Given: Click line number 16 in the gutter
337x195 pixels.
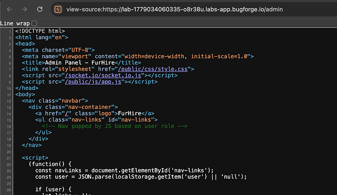Looking at the screenshot, I should 9,127.
